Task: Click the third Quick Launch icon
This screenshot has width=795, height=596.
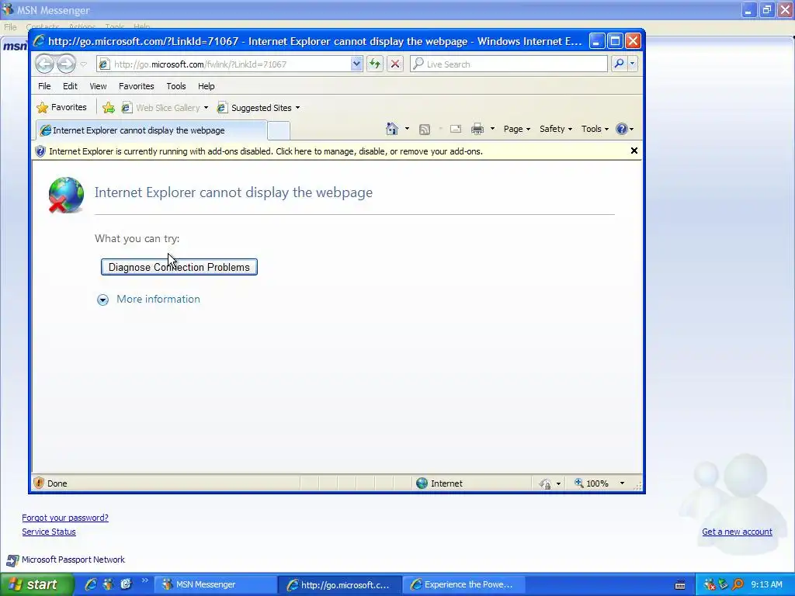Action: tap(126, 584)
